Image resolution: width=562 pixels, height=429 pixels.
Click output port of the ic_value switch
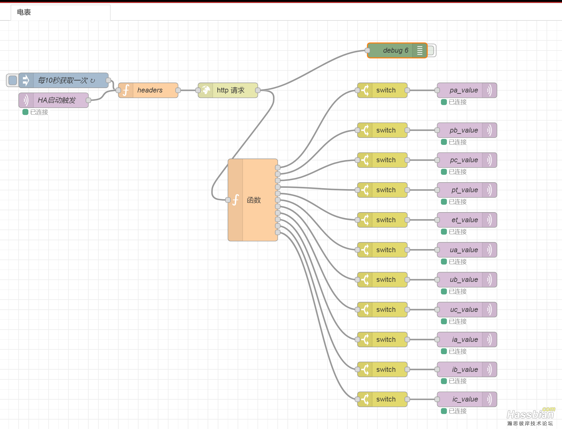tap(407, 399)
